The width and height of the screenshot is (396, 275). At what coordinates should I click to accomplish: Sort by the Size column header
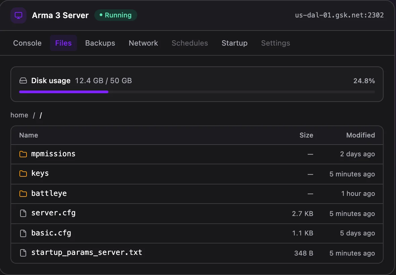coord(306,135)
